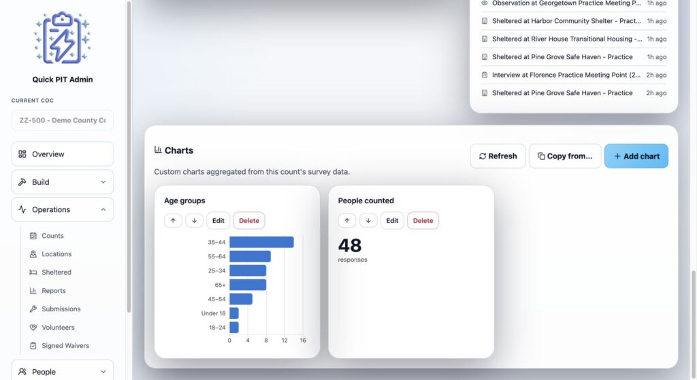Click the 55–64 bar in Age groups
This screenshot has width=697, height=380.
(x=250, y=256)
